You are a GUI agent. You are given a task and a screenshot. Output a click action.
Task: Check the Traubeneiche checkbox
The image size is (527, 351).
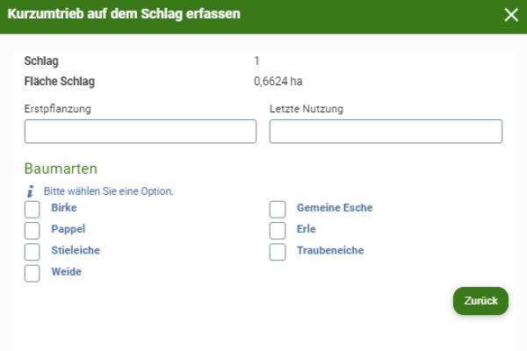tap(278, 252)
